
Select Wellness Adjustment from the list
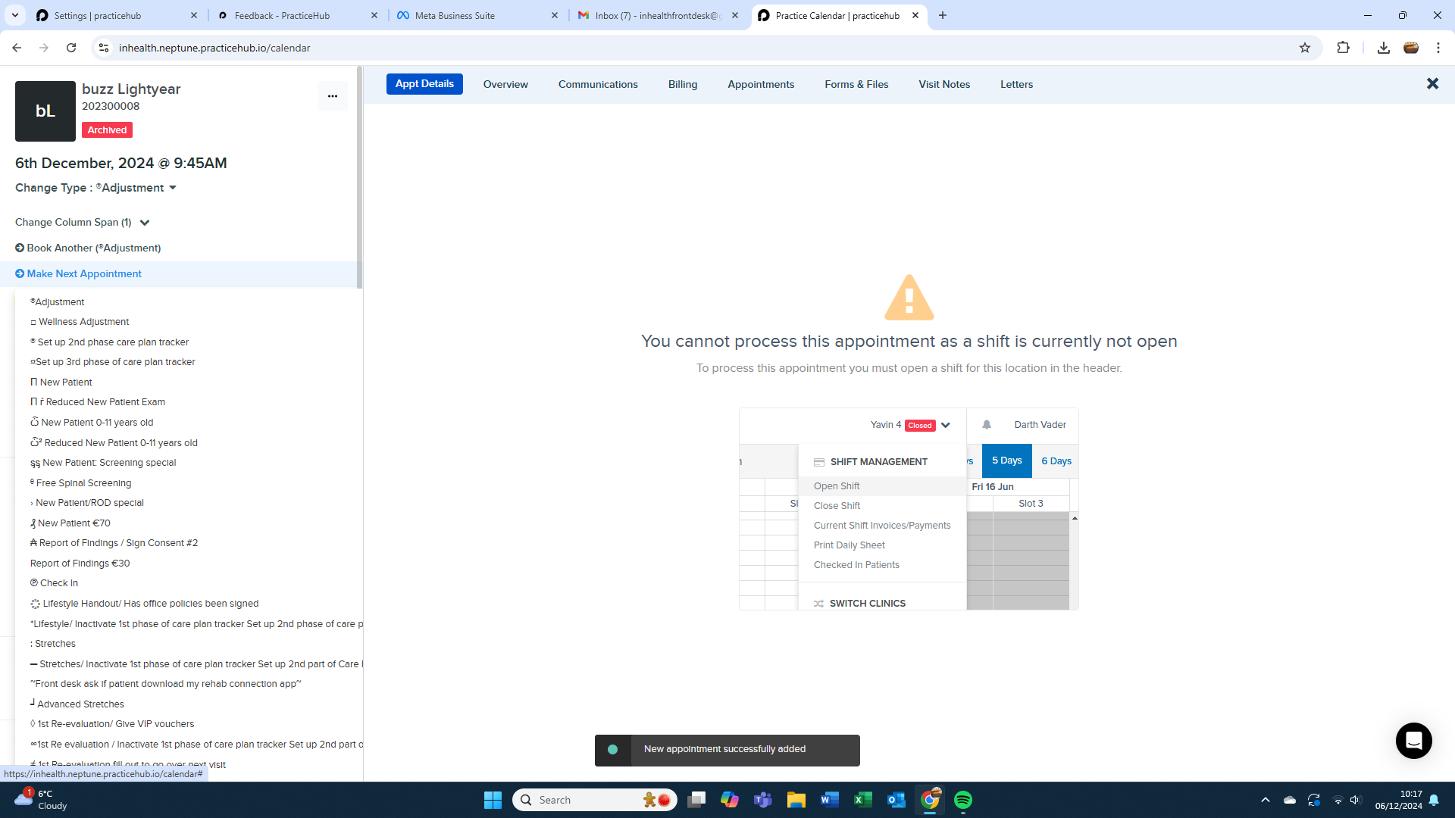click(83, 322)
